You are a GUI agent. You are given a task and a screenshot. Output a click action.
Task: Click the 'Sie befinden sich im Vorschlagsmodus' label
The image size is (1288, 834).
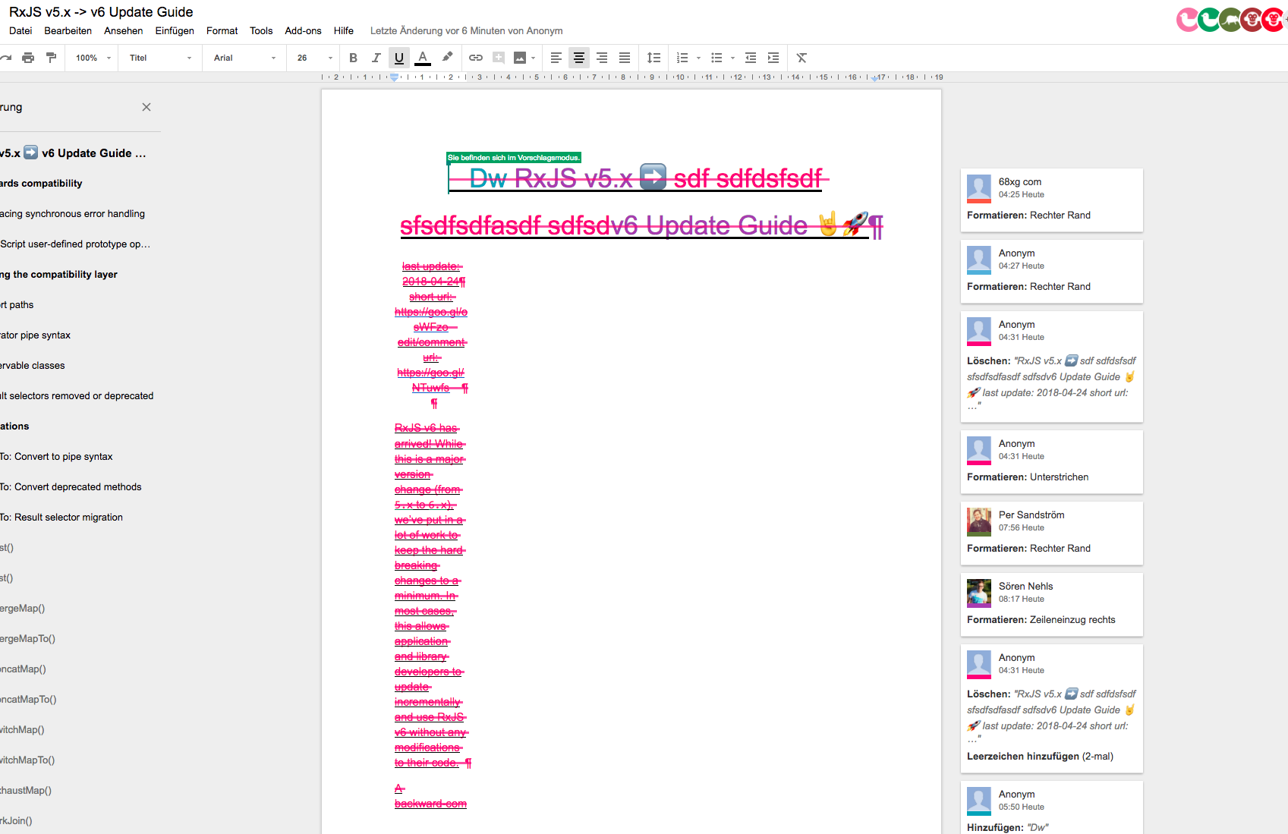[514, 158]
